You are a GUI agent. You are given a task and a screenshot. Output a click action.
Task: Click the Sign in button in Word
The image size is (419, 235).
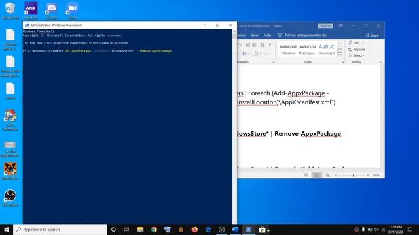[x=325, y=26]
